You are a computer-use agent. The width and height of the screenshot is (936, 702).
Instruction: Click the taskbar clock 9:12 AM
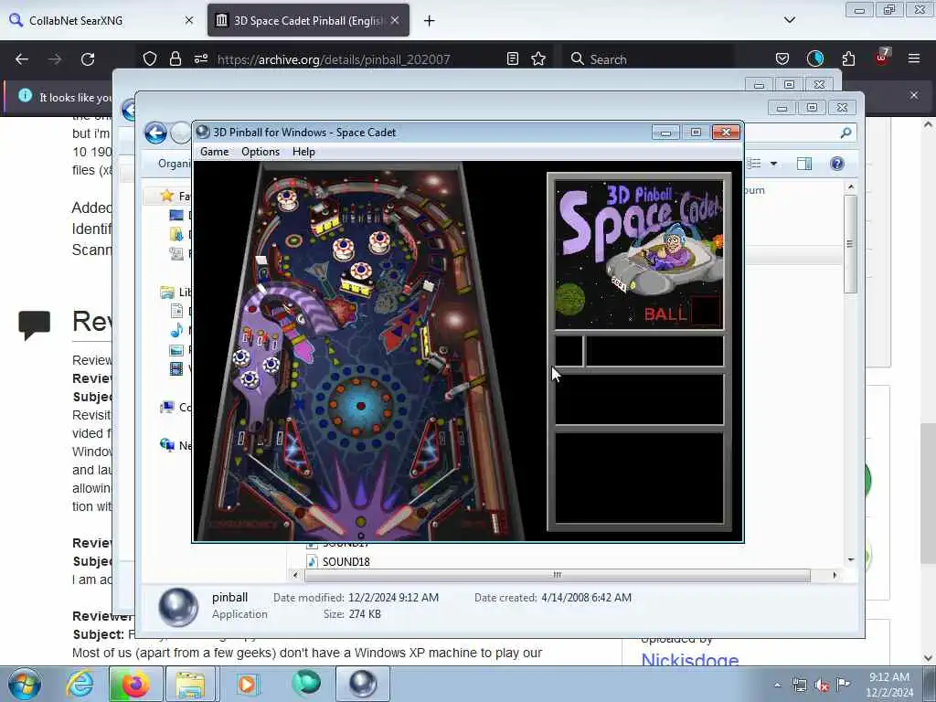888,677
